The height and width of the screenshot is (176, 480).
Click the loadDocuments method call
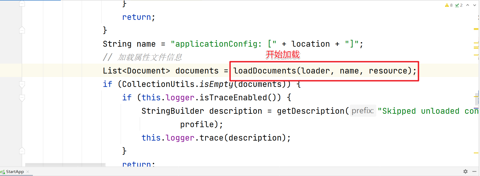coord(264,71)
